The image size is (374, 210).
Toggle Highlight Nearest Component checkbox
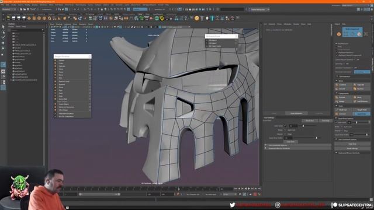tap(337, 55)
